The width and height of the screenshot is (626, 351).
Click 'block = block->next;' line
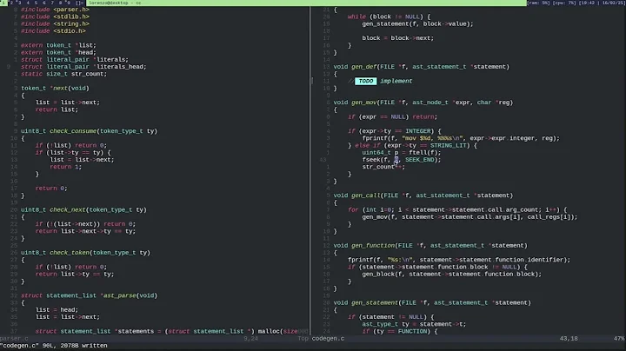pyautogui.click(x=398, y=38)
